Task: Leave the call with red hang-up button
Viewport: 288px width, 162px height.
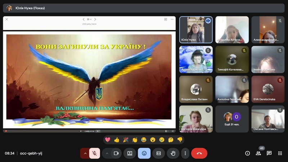Action: coord(199,153)
